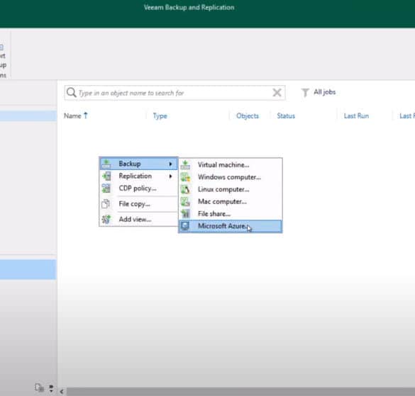
Task: Select CDP policy... from context menu
Action: coord(138,188)
